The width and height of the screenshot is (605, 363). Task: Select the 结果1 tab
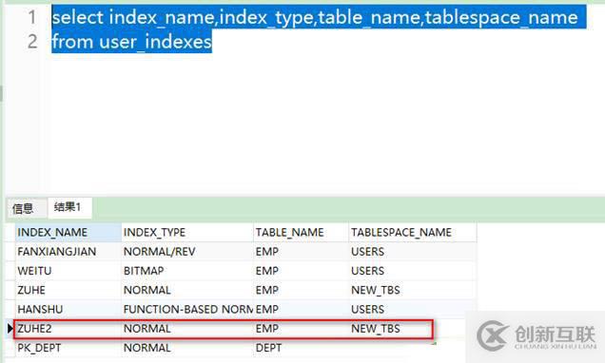[69, 208]
